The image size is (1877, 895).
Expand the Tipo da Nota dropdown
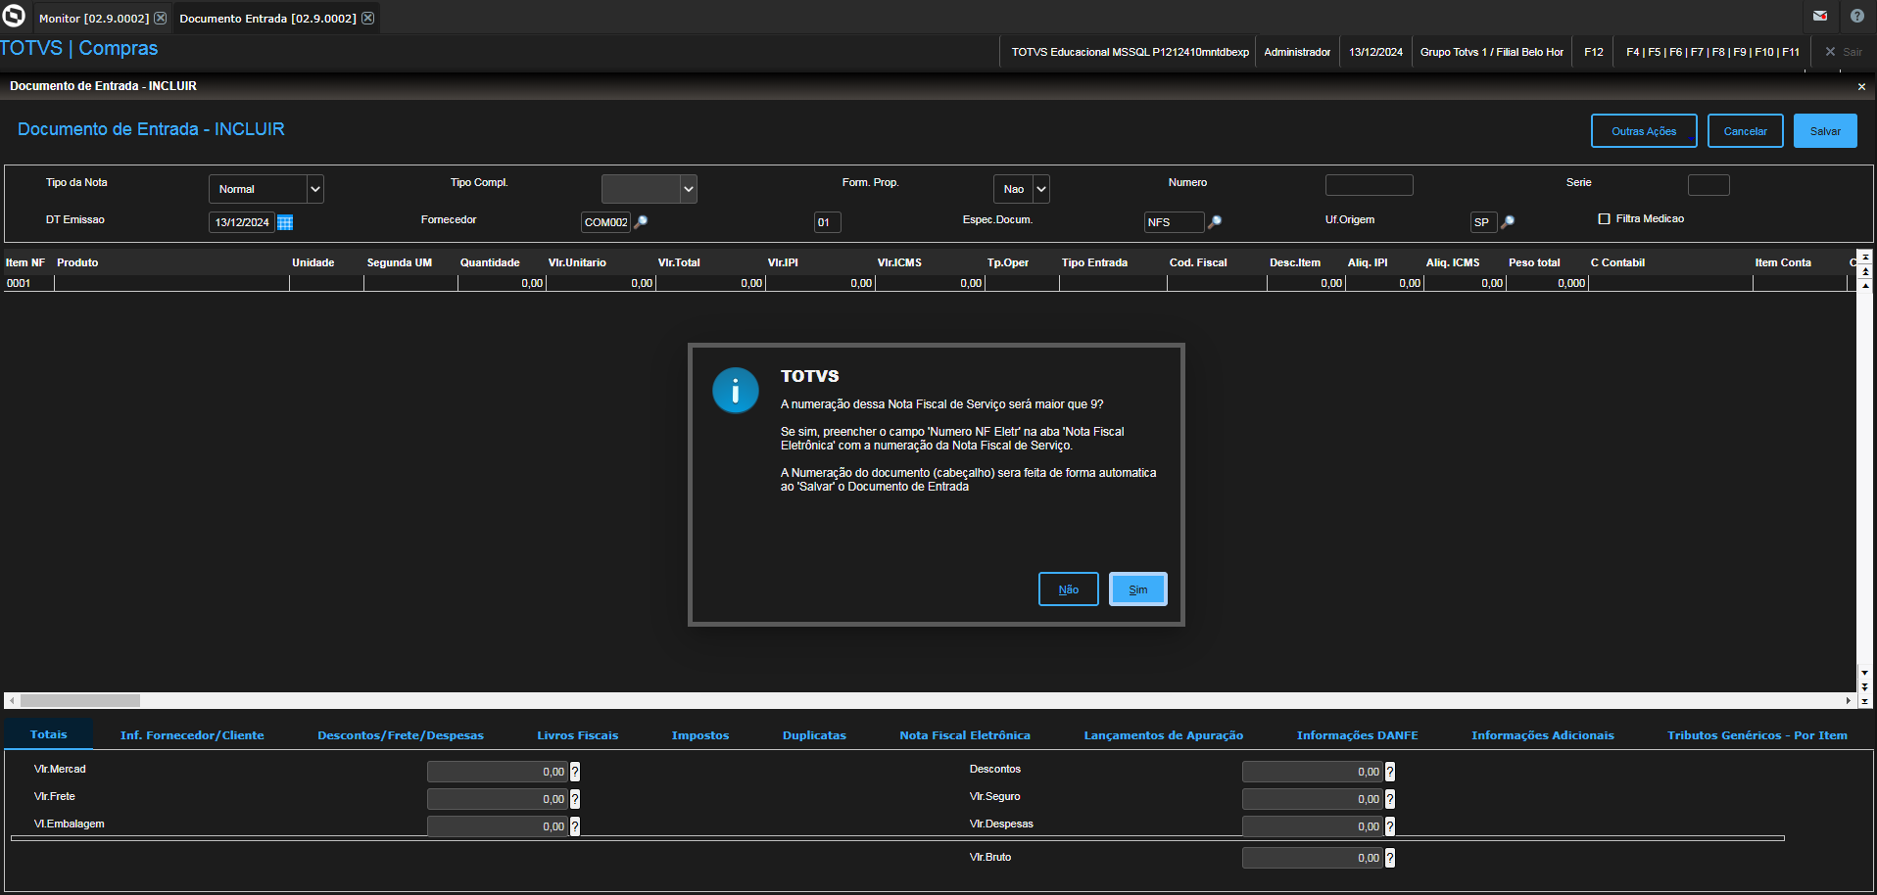(315, 189)
